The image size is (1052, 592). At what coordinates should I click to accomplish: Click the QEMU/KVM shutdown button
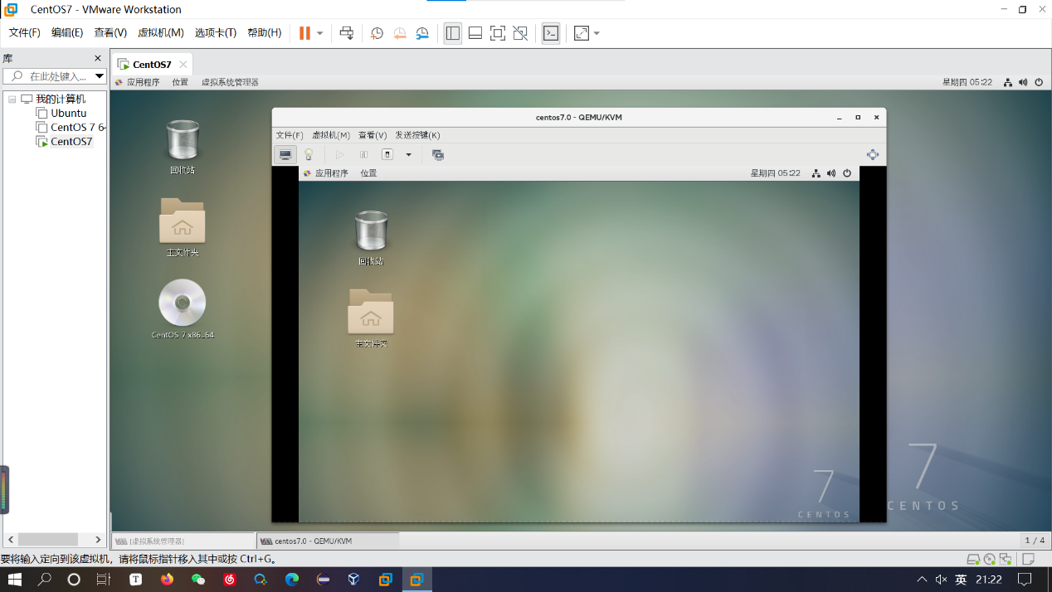(x=387, y=154)
